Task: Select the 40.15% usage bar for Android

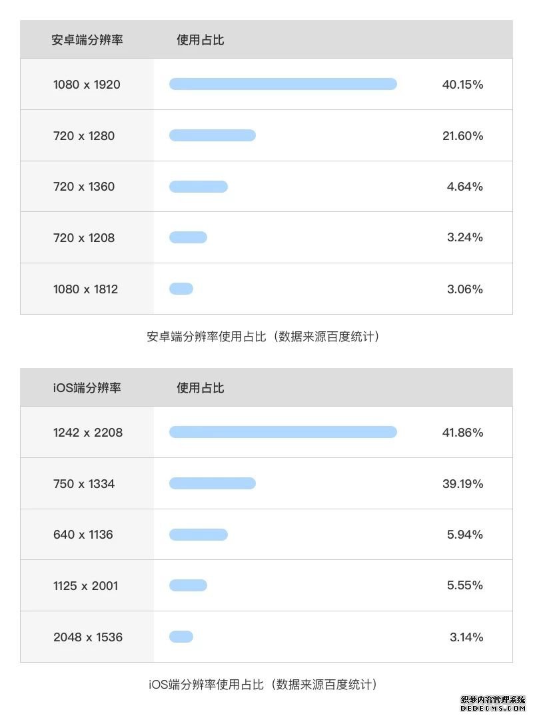Action: tap(282, 84)
